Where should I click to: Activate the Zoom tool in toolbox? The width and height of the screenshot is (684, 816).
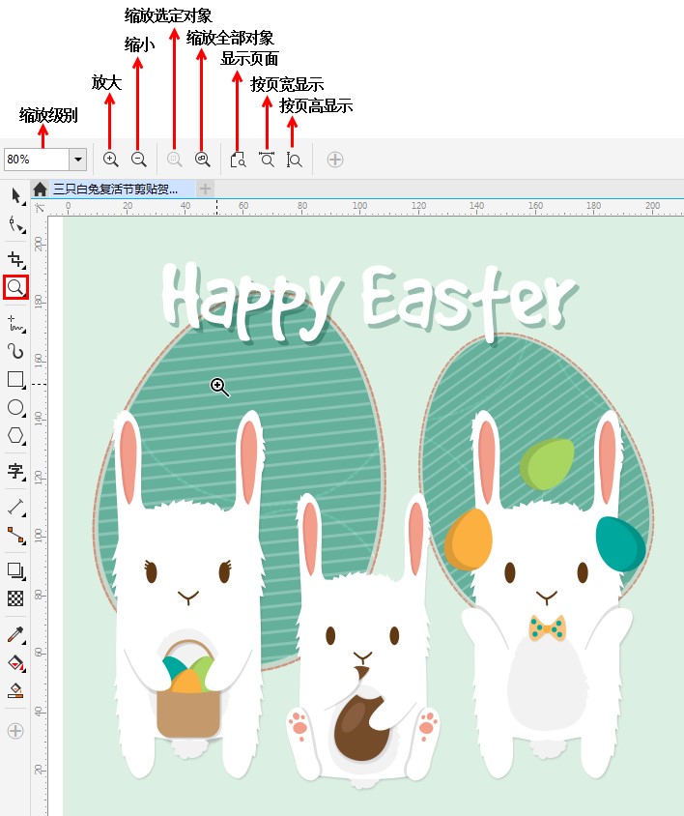point(15,287)
